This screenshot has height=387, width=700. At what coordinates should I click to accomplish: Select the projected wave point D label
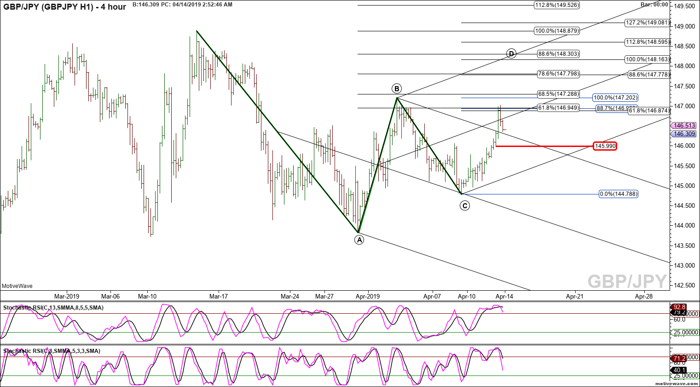[x=511, y=53]
